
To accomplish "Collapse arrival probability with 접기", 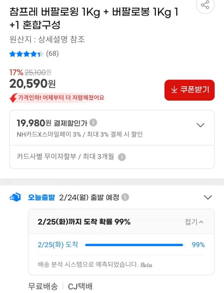I will [194, 222].
